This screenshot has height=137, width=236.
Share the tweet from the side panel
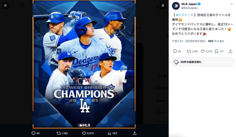coord(230,51)
